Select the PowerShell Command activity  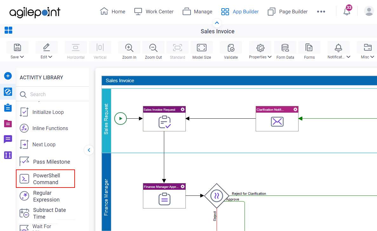pyautogui.click(x=45, y=179)
